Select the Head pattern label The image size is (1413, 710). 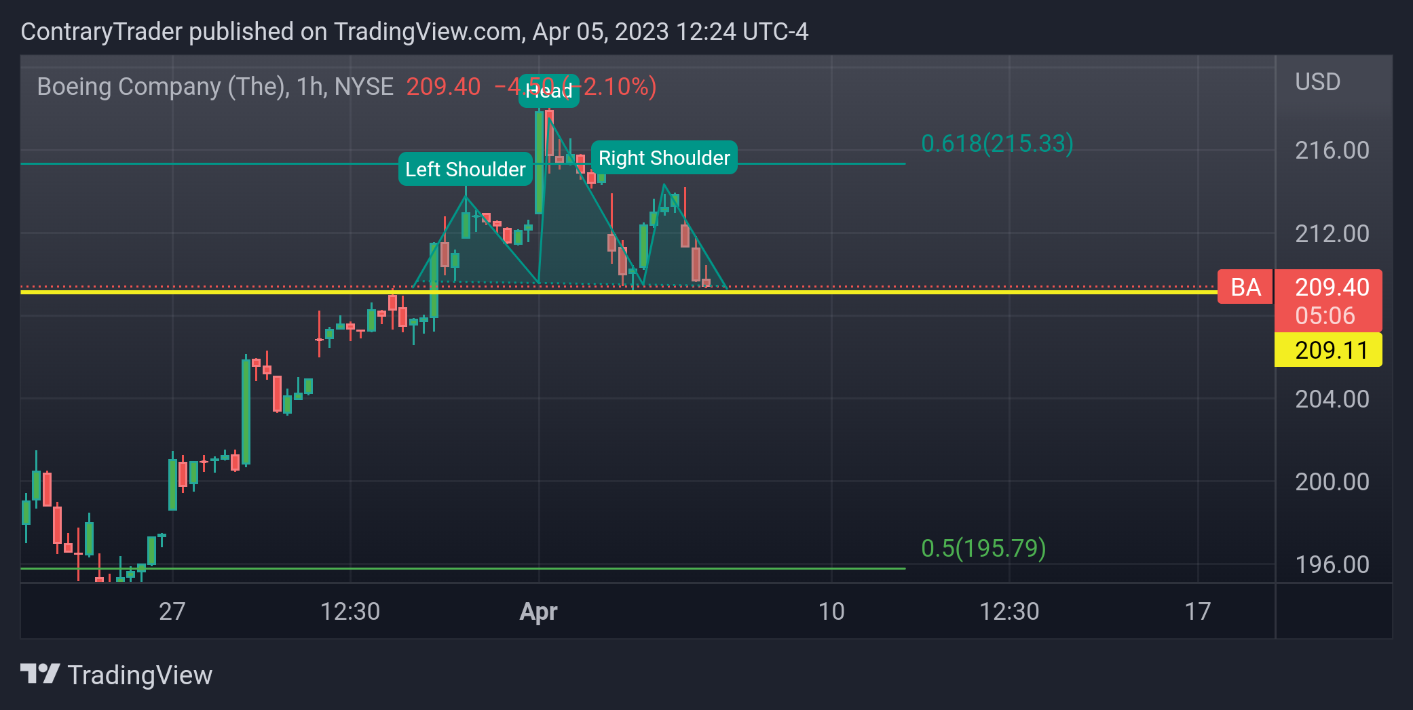pos(549,91)
